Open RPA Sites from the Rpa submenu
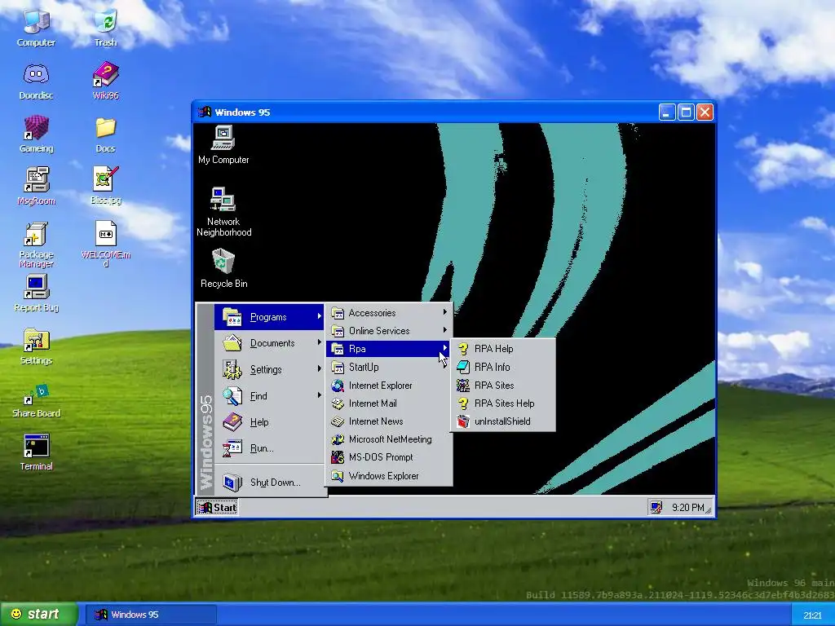The width and height of the screenshot is (835, 626). 503,385
